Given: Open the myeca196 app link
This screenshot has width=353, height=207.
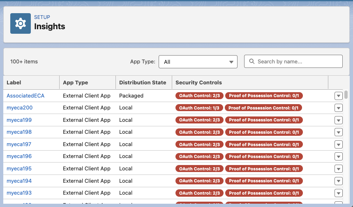Looking at the screenshot, I should point(19,156).
